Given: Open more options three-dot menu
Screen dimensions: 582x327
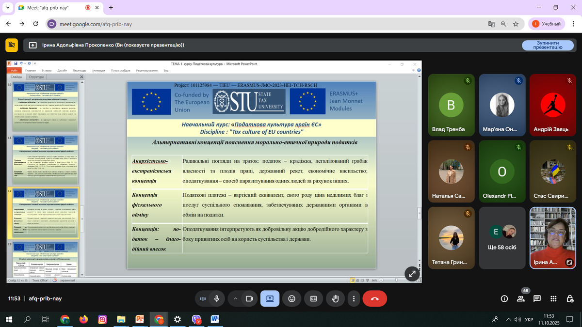Looking at the screenshot, I should (354, 299).
